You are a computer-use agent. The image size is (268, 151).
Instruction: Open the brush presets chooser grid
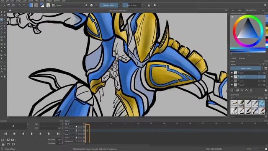pyautogui.click(x=53, y=5)
